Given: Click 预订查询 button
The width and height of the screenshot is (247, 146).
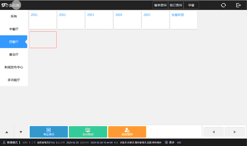Looking at the screenshot, I should [176, 5].
